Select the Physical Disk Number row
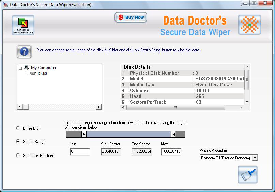 (182, 73)
